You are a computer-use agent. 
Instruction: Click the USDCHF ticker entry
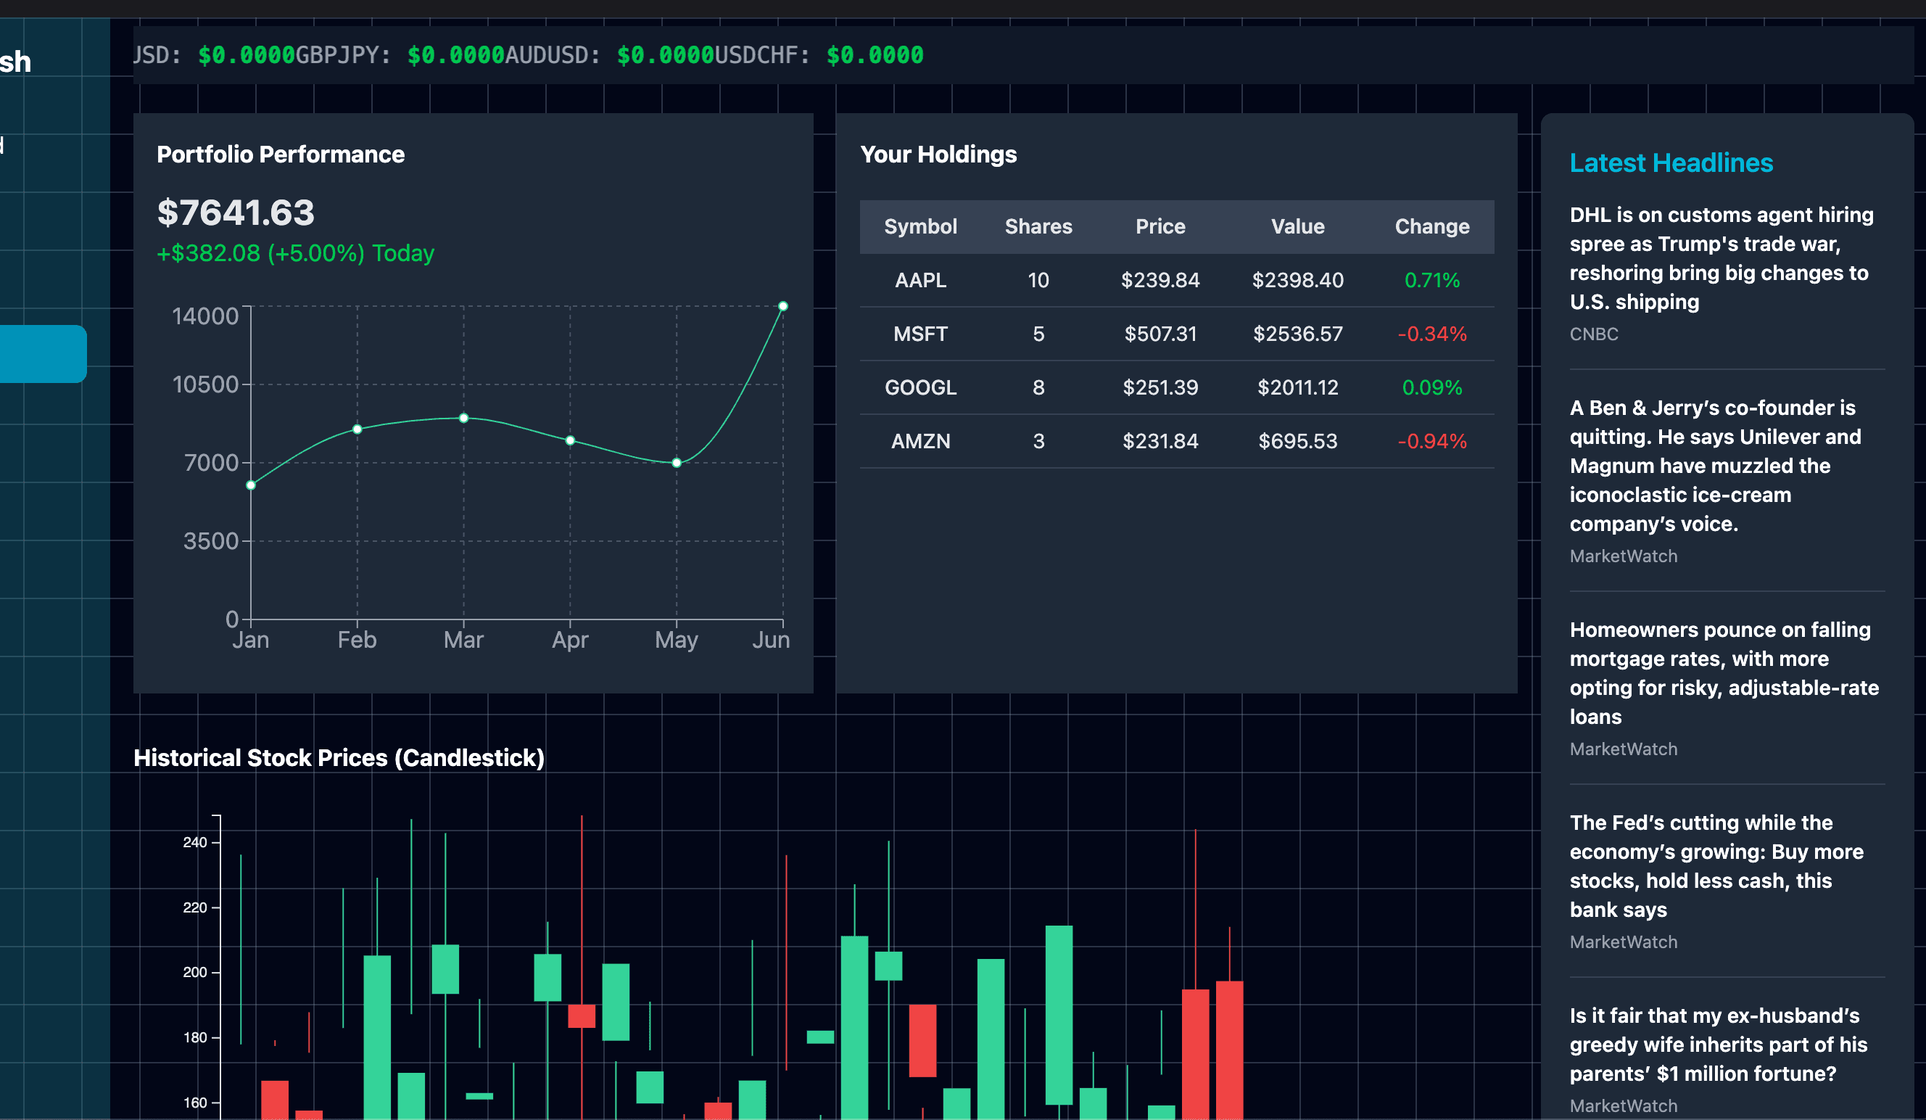[x=819, y=55]
